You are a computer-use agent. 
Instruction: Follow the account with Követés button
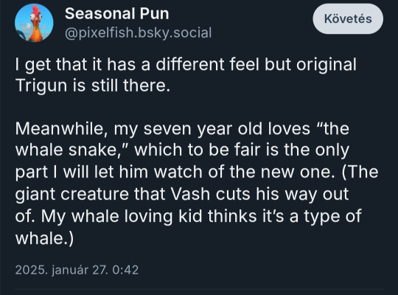point(348,18)
